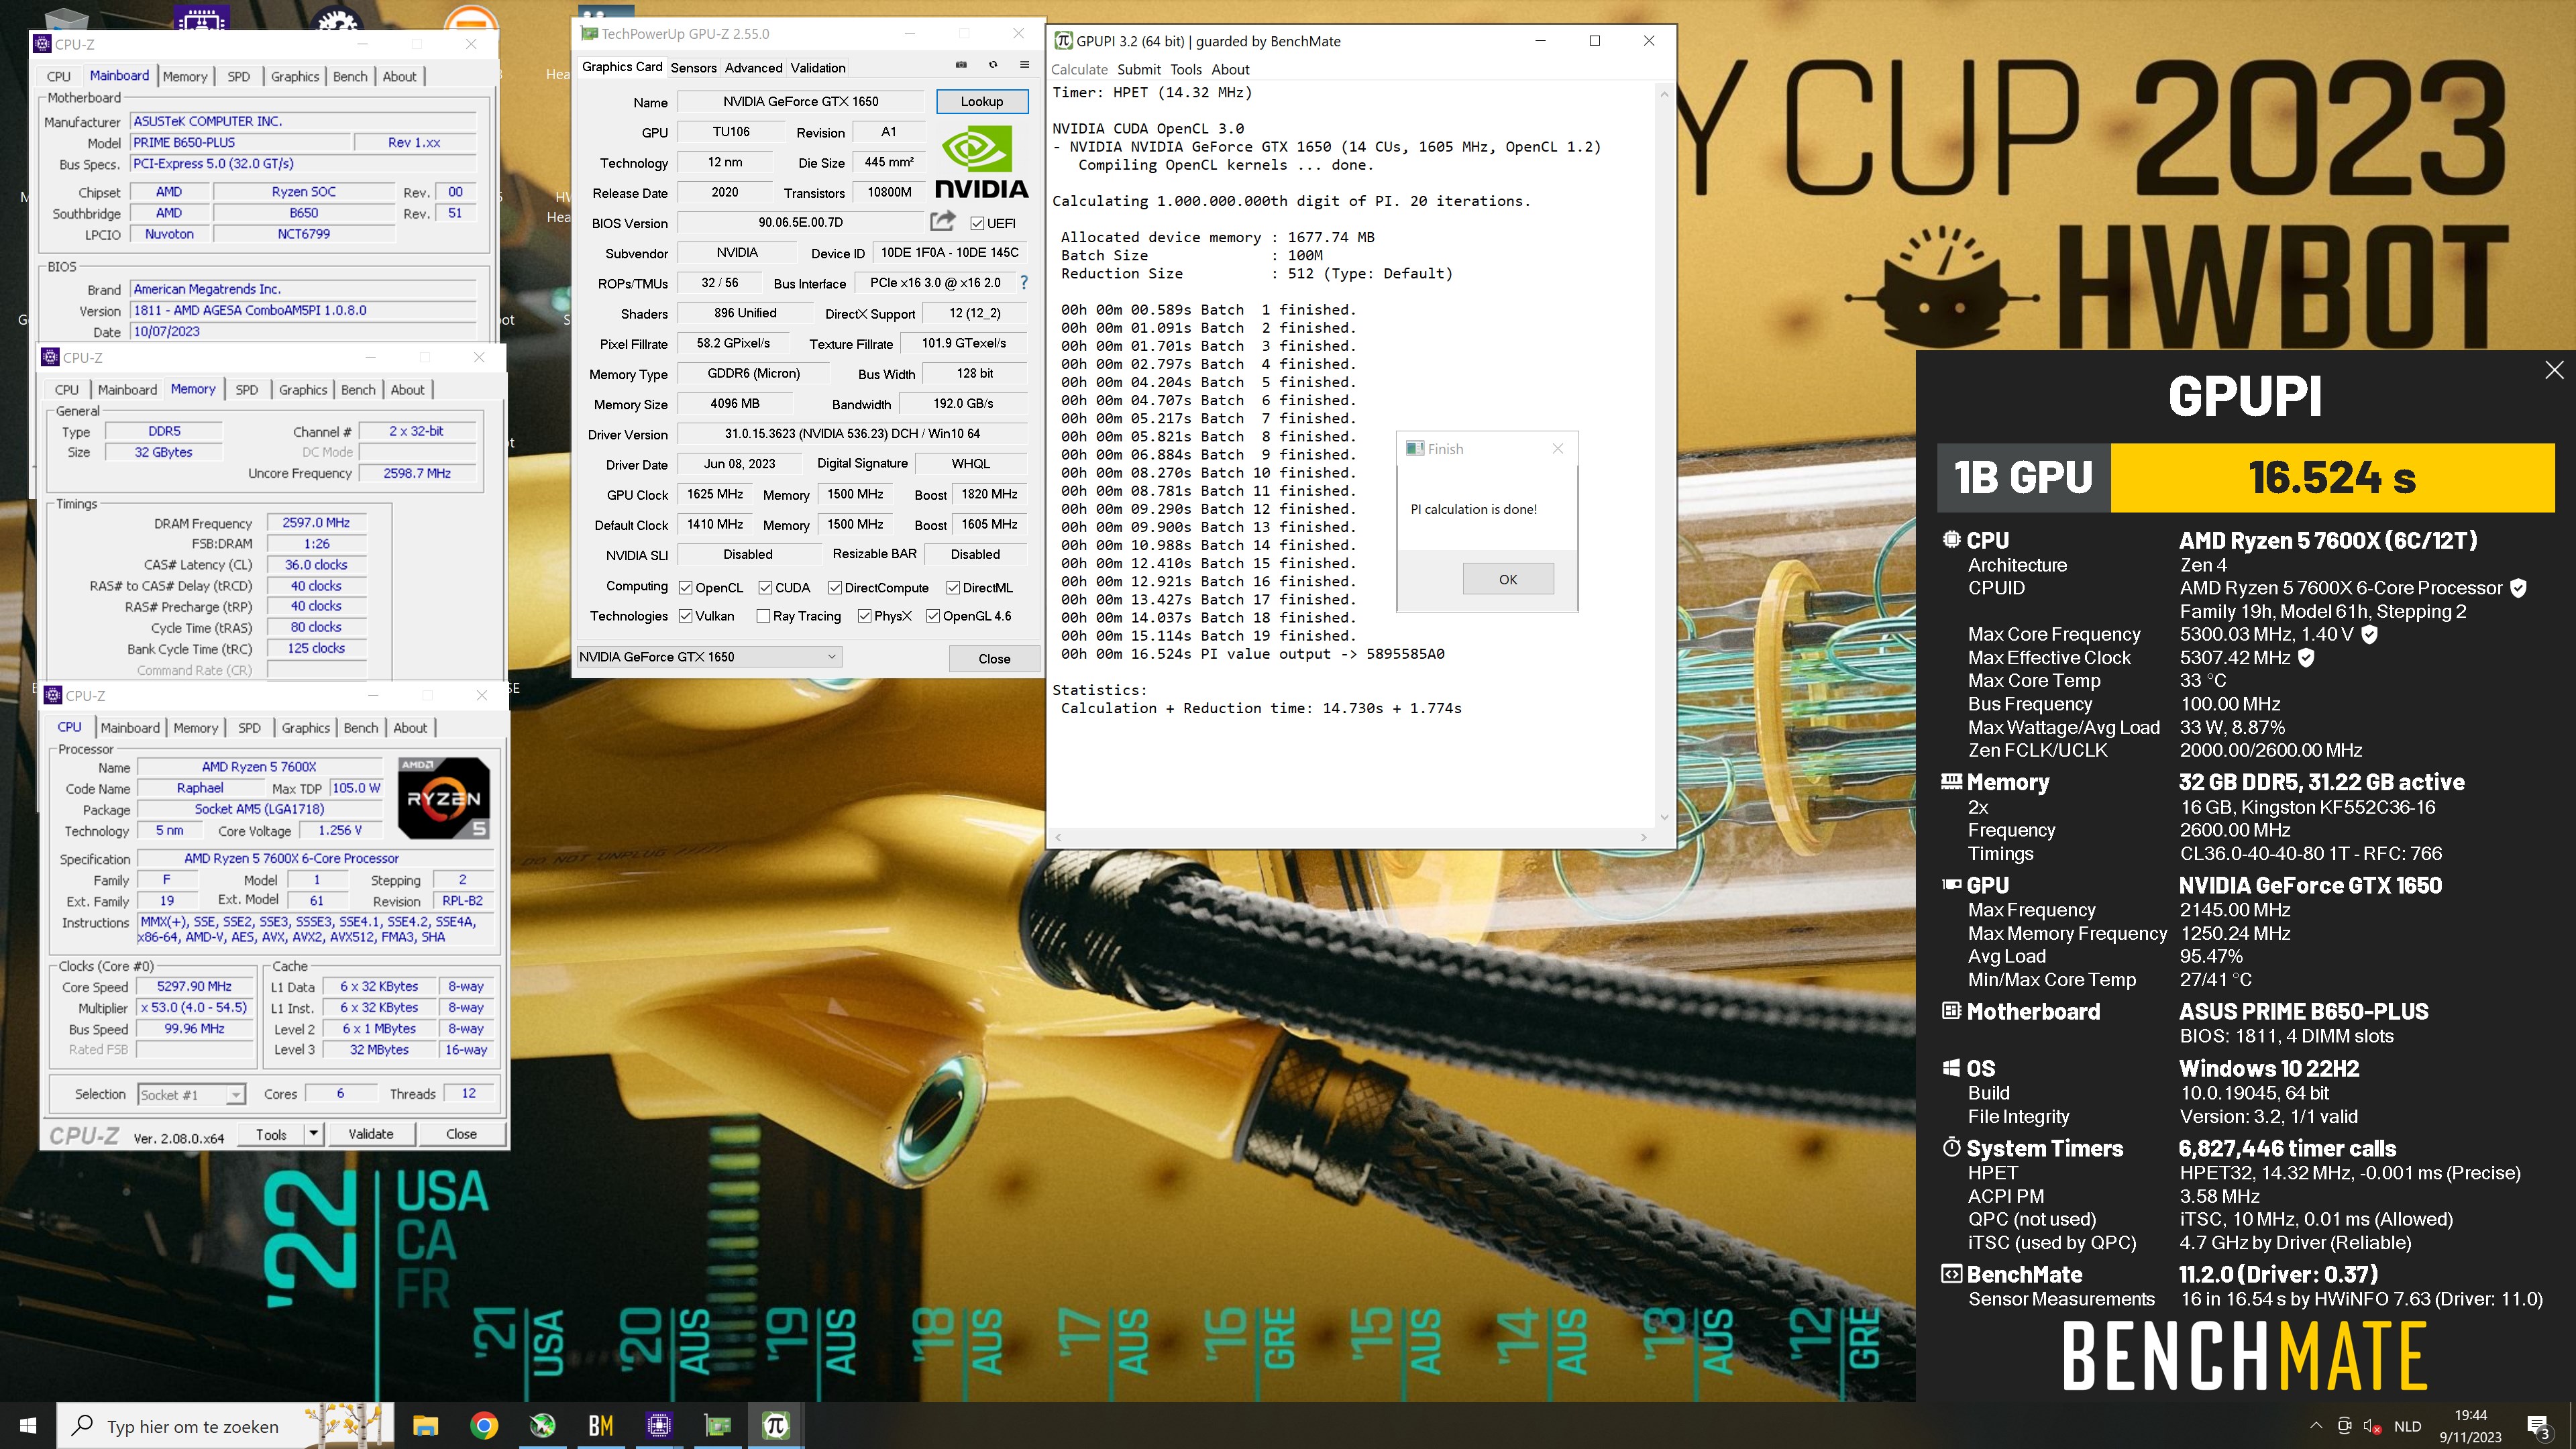Toggle the CUDA checkbox
Image resolution: width=2576 pixels, height=1449 pixels.
coord(765,587)
